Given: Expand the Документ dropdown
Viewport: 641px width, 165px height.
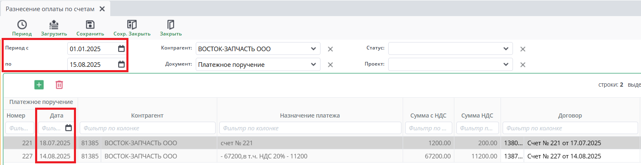Looking at the screenshot, I should (x=312, y=64).
